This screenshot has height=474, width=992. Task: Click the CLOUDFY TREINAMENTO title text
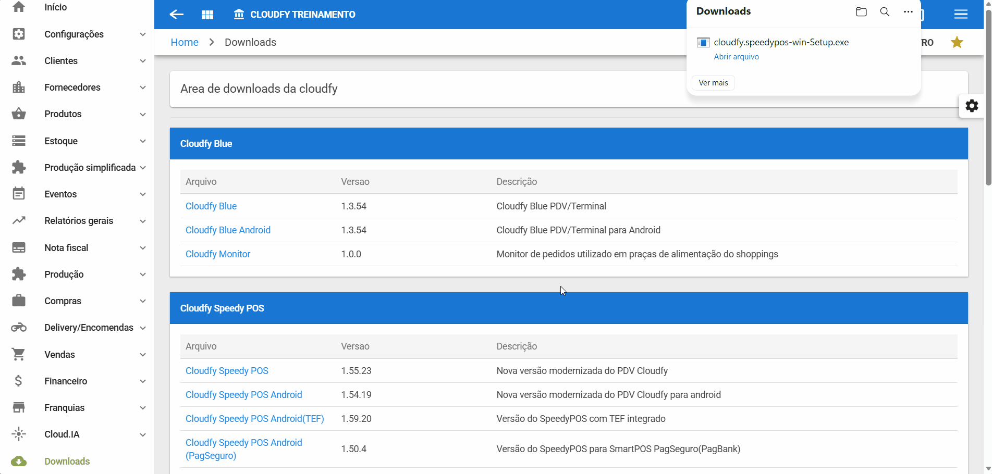point(303,15)
